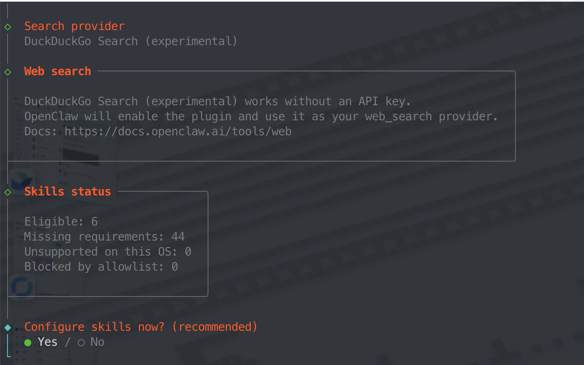Viewport: 584px width, 365px height.
Task: Click the Missing requirements: 44 line
Action: 104,237
